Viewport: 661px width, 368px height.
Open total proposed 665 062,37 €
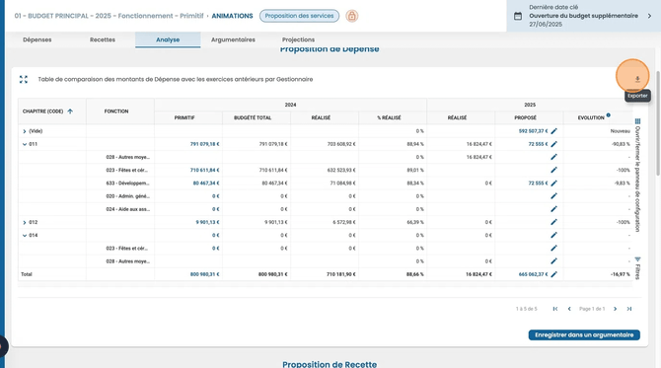tap(534, 274)
